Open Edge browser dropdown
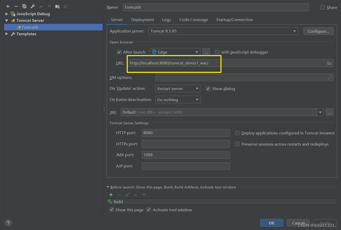 point(175,52)
